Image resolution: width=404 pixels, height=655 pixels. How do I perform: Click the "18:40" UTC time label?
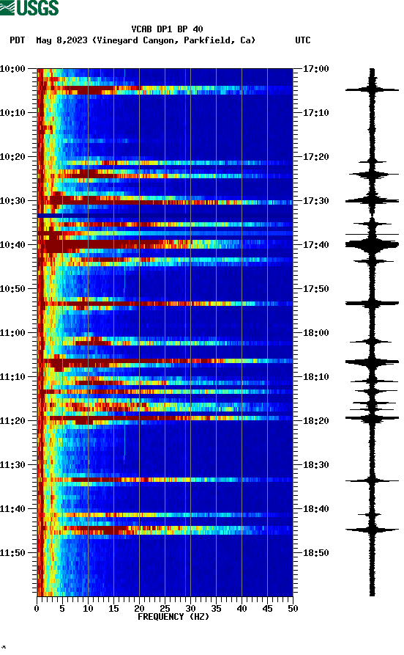click(315, 509)
